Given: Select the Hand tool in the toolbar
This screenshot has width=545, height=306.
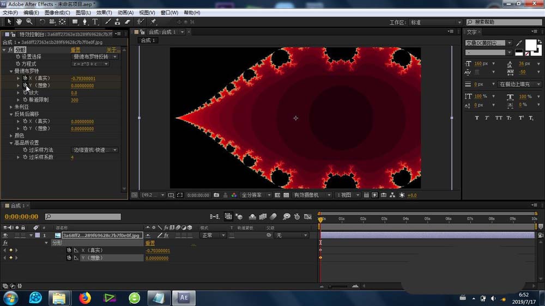Looking at the screenshot, I should (x=19, y=22).
